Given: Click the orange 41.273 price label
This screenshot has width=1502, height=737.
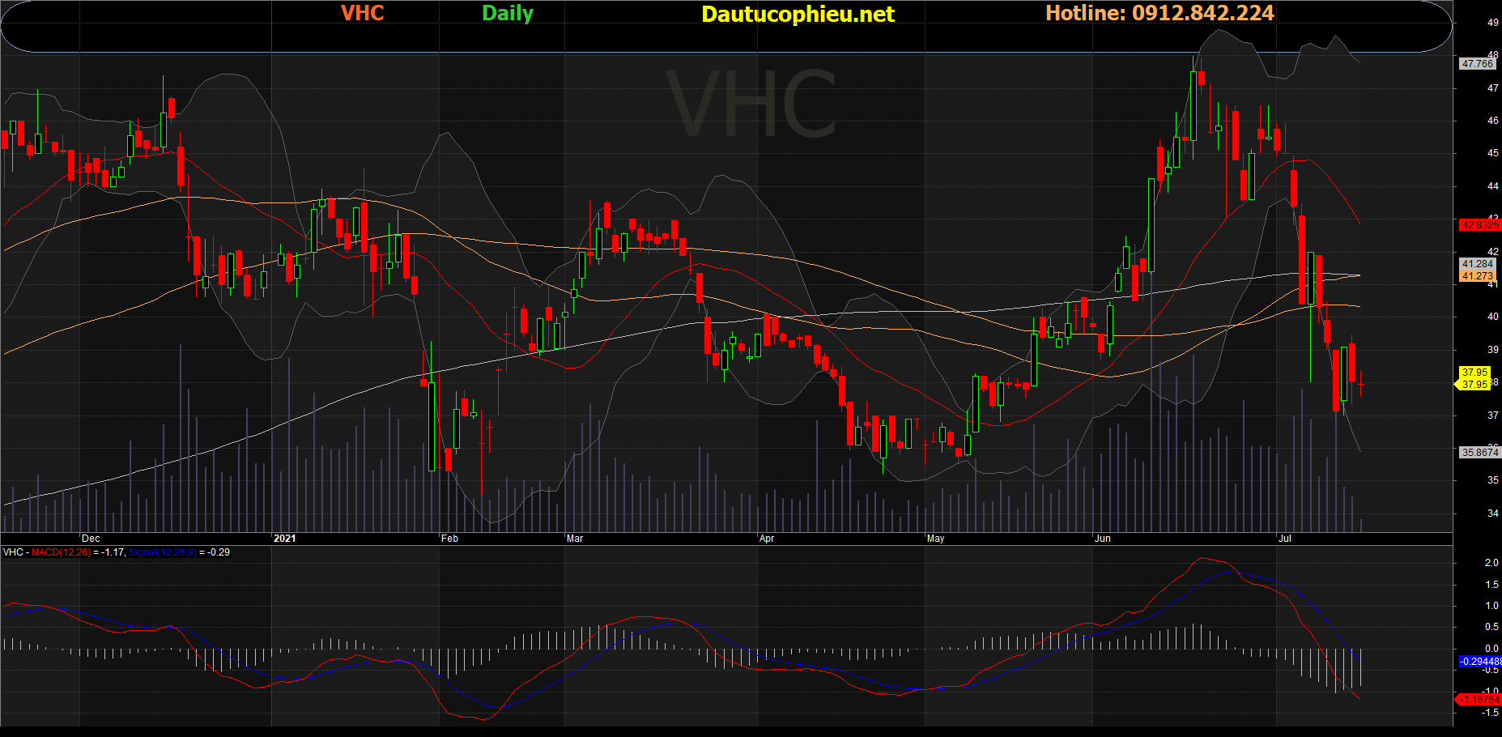Looking at the screenshot, I should point(1477,276).
